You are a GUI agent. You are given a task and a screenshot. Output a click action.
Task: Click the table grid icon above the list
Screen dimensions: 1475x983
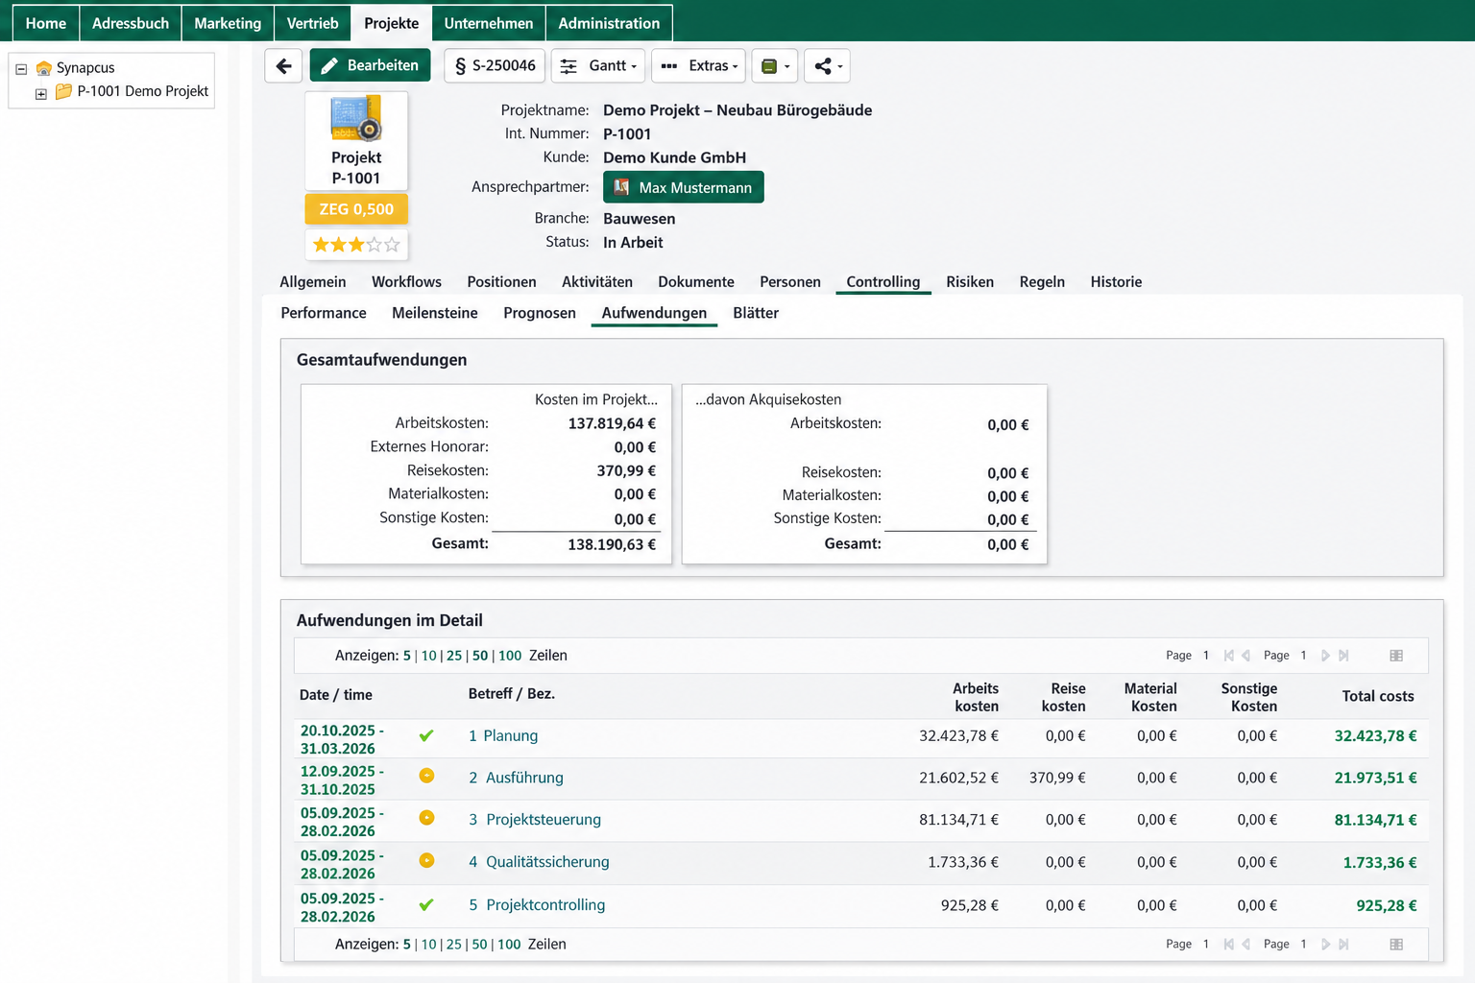[1396, 656]
